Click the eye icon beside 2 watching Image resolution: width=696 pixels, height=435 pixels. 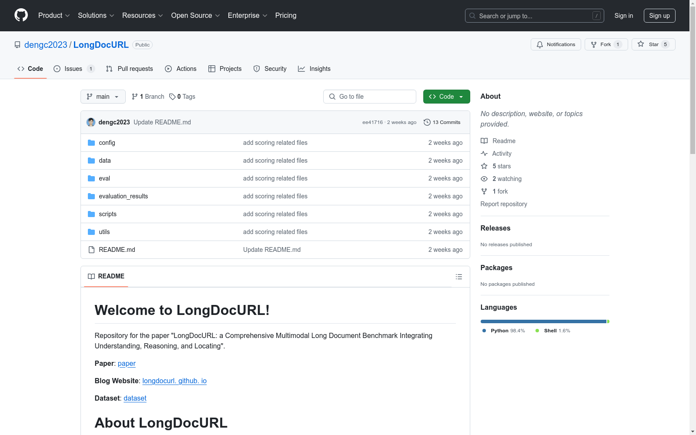coord(484,179)
